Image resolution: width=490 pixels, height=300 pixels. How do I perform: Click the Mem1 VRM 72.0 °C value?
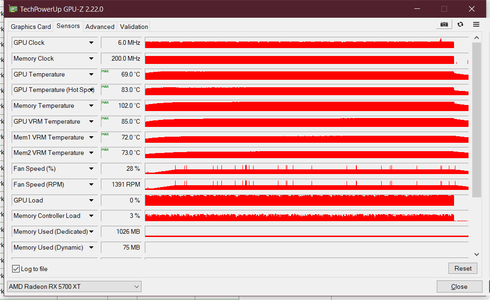[x=121, y=137]
